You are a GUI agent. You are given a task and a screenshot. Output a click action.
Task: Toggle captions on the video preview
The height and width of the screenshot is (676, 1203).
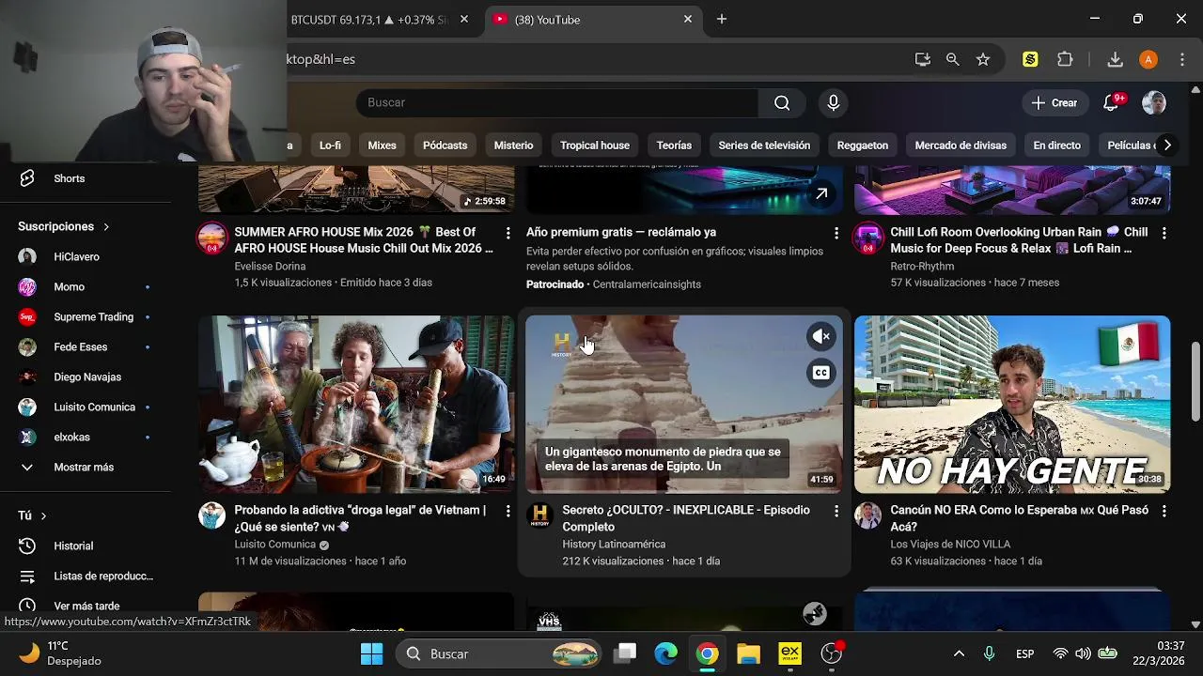821,373
